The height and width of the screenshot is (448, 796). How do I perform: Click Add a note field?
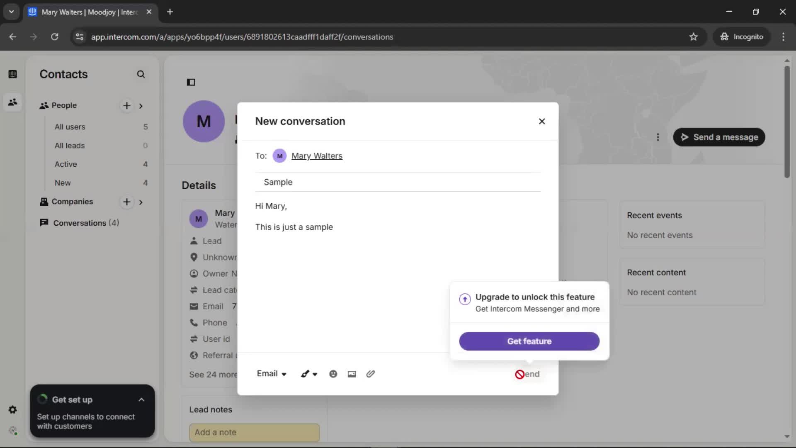point(255,433)
